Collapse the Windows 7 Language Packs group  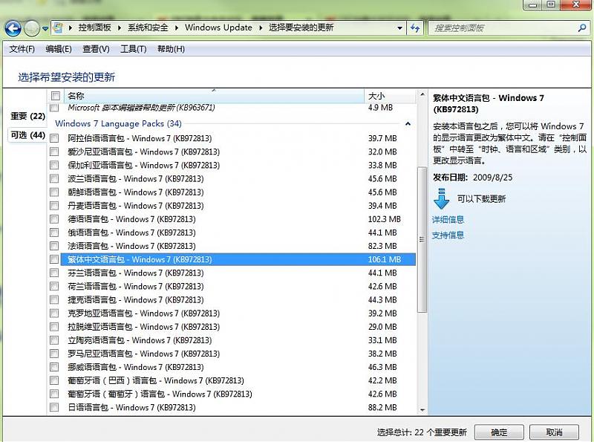coord(408,123)
